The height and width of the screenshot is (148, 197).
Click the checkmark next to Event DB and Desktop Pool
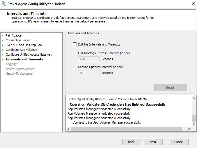tap(3, 45)
